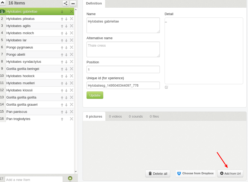
Task: Open the 0 sounds tab
Action: (136, 116)
